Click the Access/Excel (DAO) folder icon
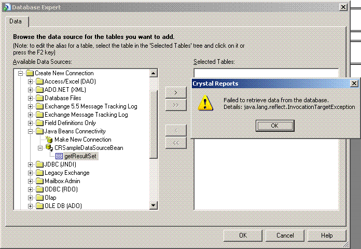 39,81
